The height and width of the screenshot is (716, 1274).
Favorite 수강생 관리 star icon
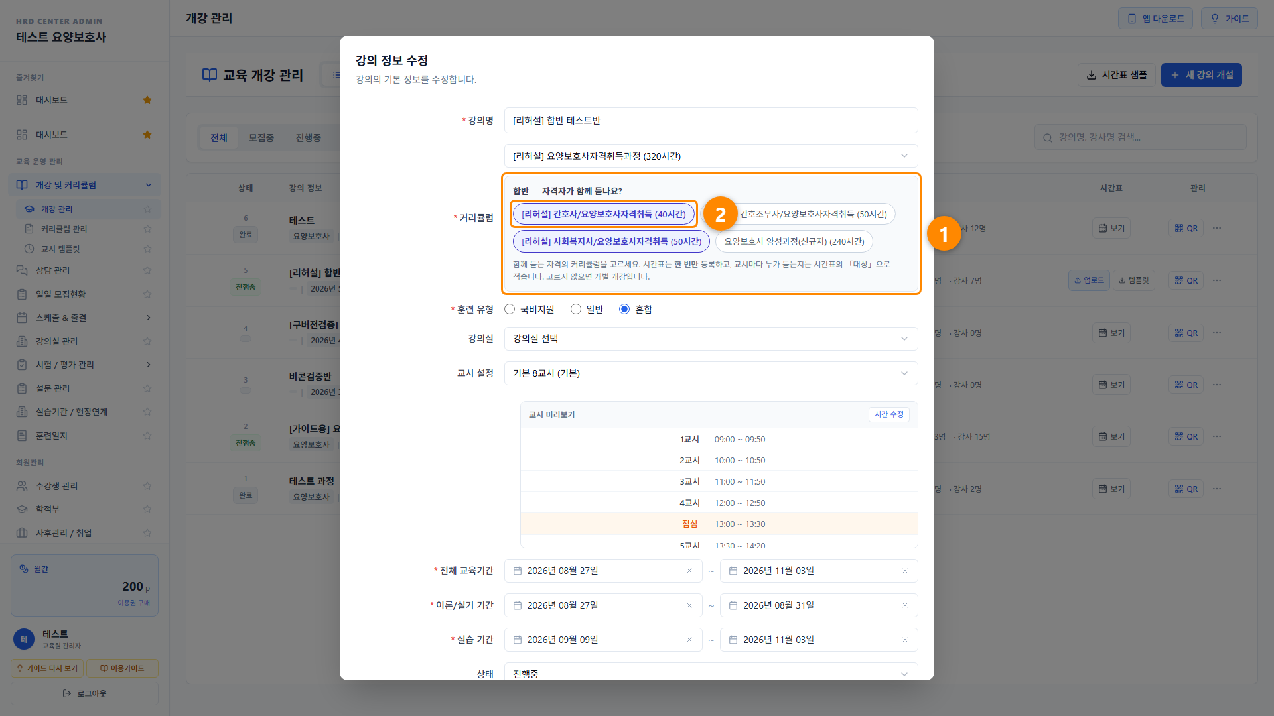(147, 486)
